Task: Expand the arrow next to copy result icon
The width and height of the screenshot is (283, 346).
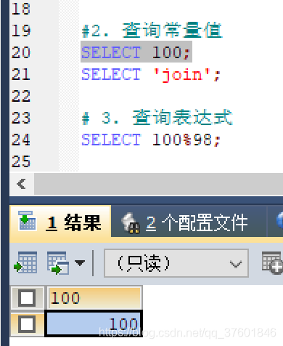Action: [x=80, y=262]
